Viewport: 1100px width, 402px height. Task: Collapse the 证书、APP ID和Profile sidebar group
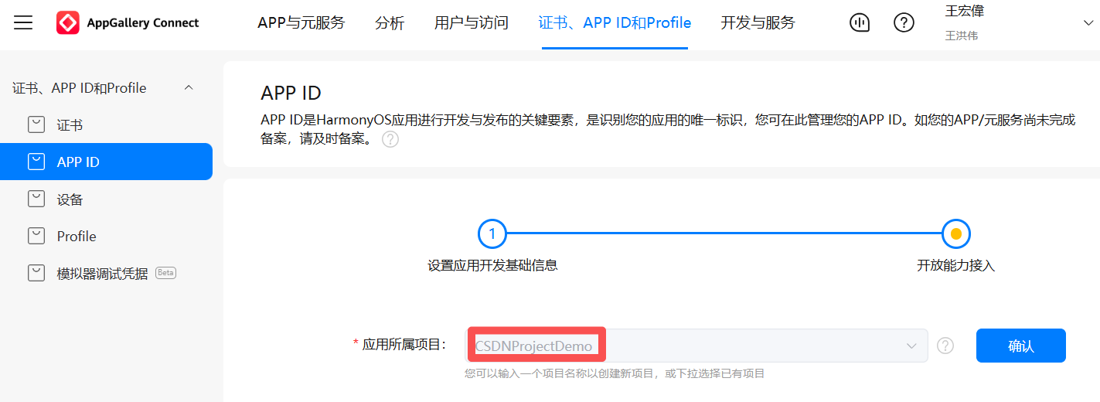(x=189, y=88)
